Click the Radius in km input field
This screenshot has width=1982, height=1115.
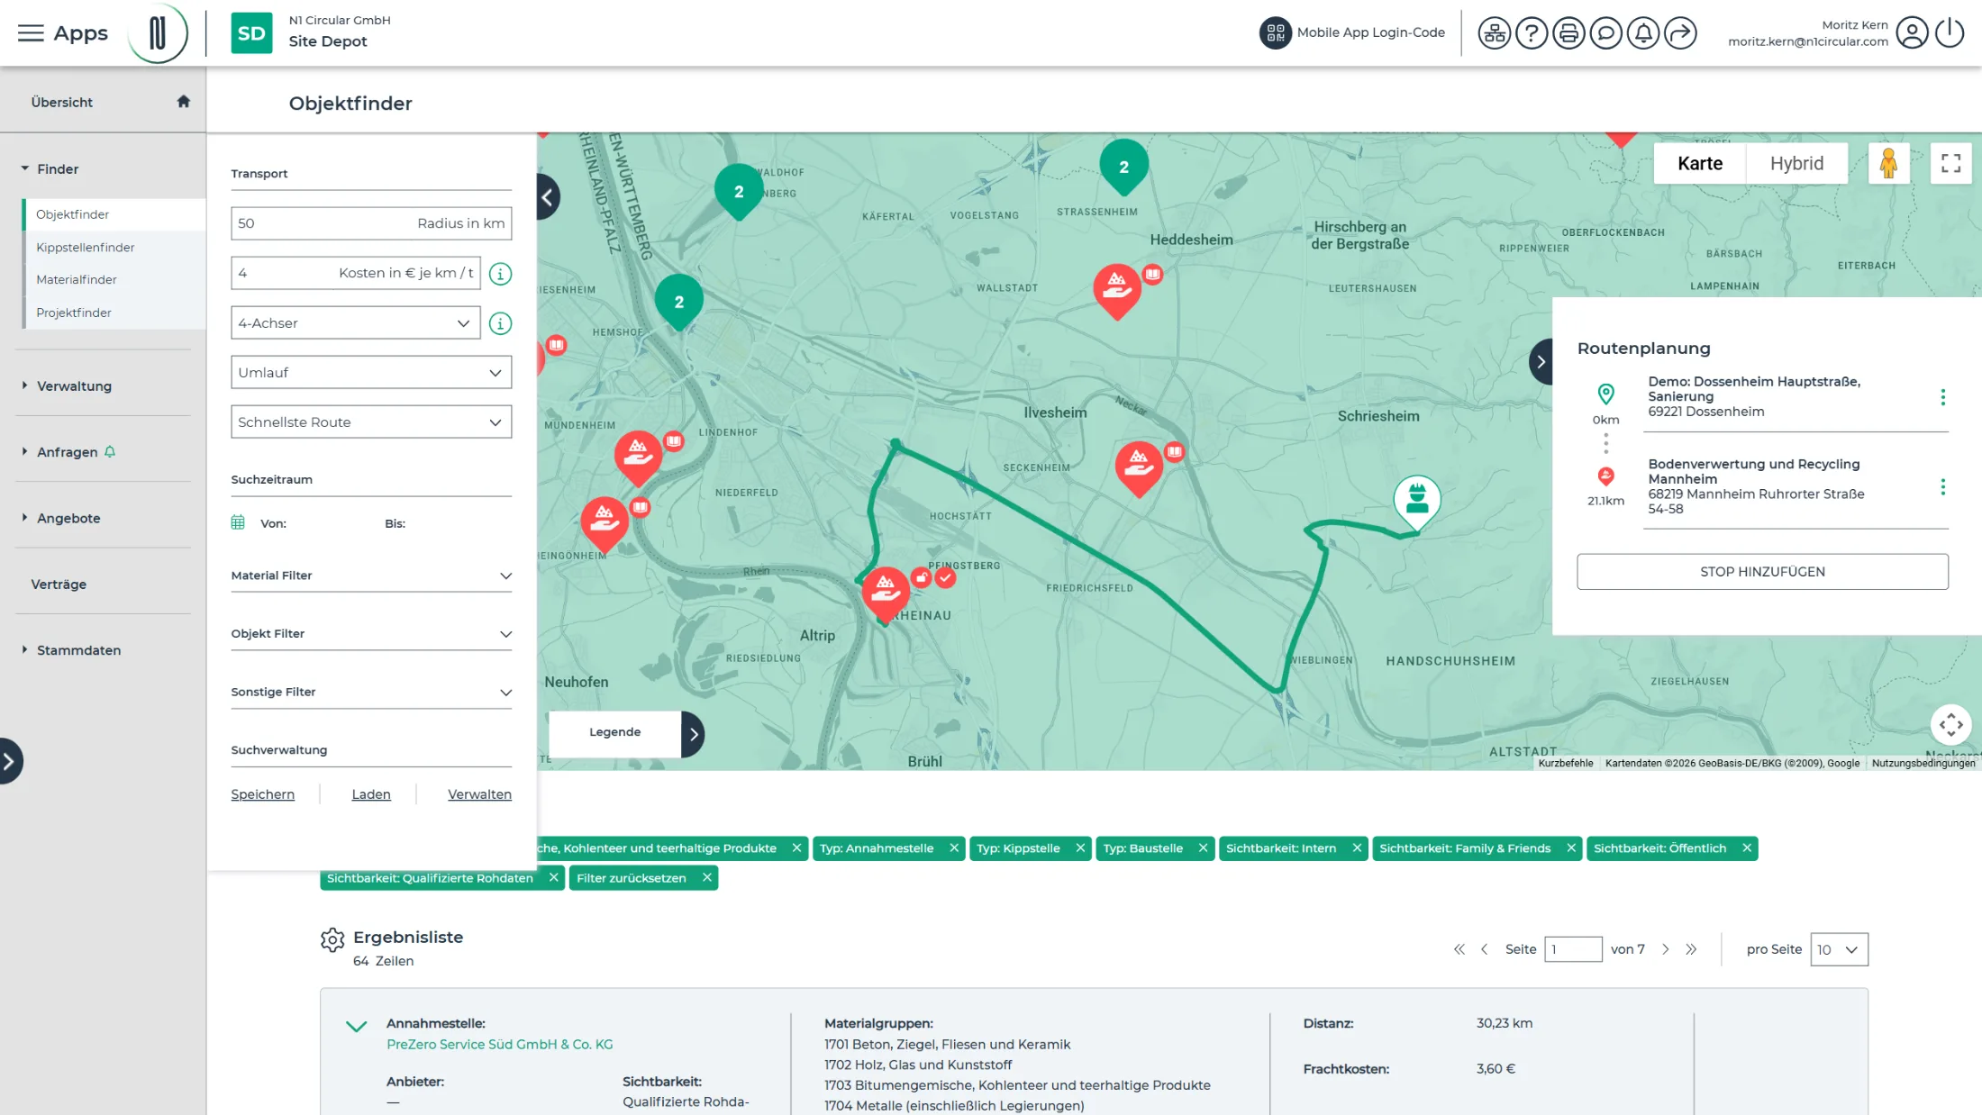tap(371, 223)
